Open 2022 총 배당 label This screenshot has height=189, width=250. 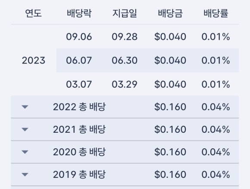[79, 107]
